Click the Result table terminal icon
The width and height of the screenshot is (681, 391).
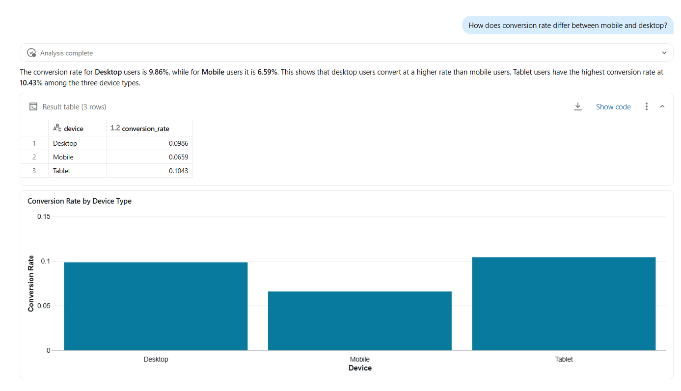(33, 106)
